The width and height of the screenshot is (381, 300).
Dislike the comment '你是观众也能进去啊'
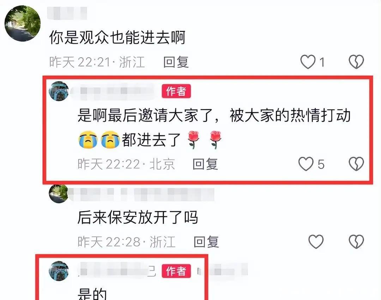tap(356, 62)
